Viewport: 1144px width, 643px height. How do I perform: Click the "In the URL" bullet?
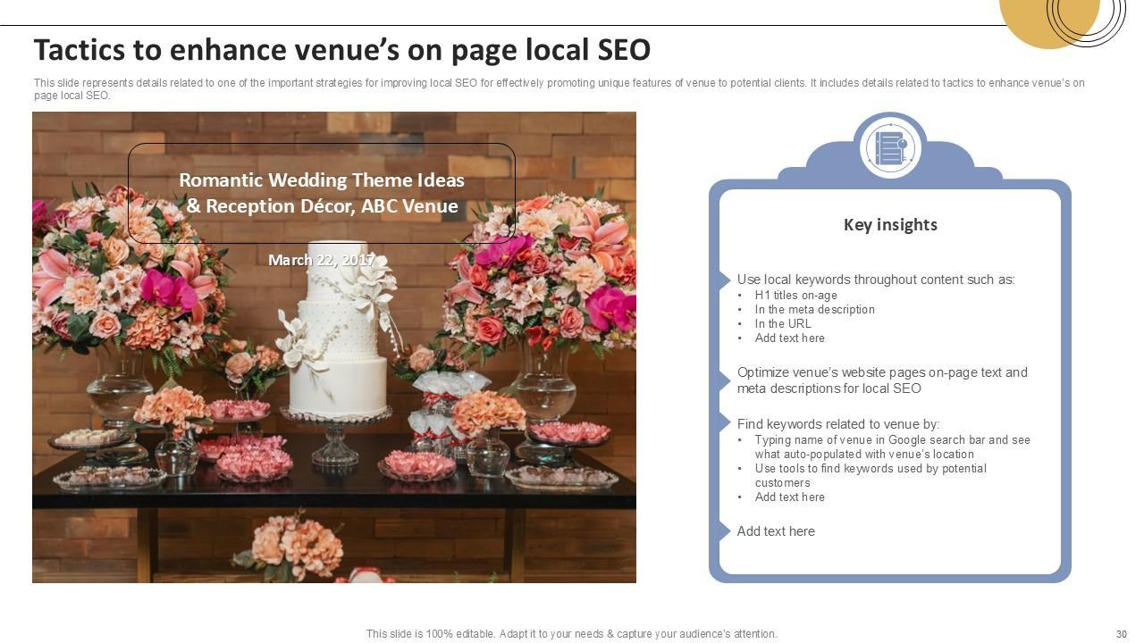click(783, 324)
